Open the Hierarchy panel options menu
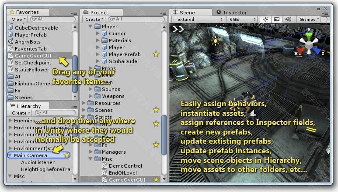338x192 pixels. coord(74,107)
